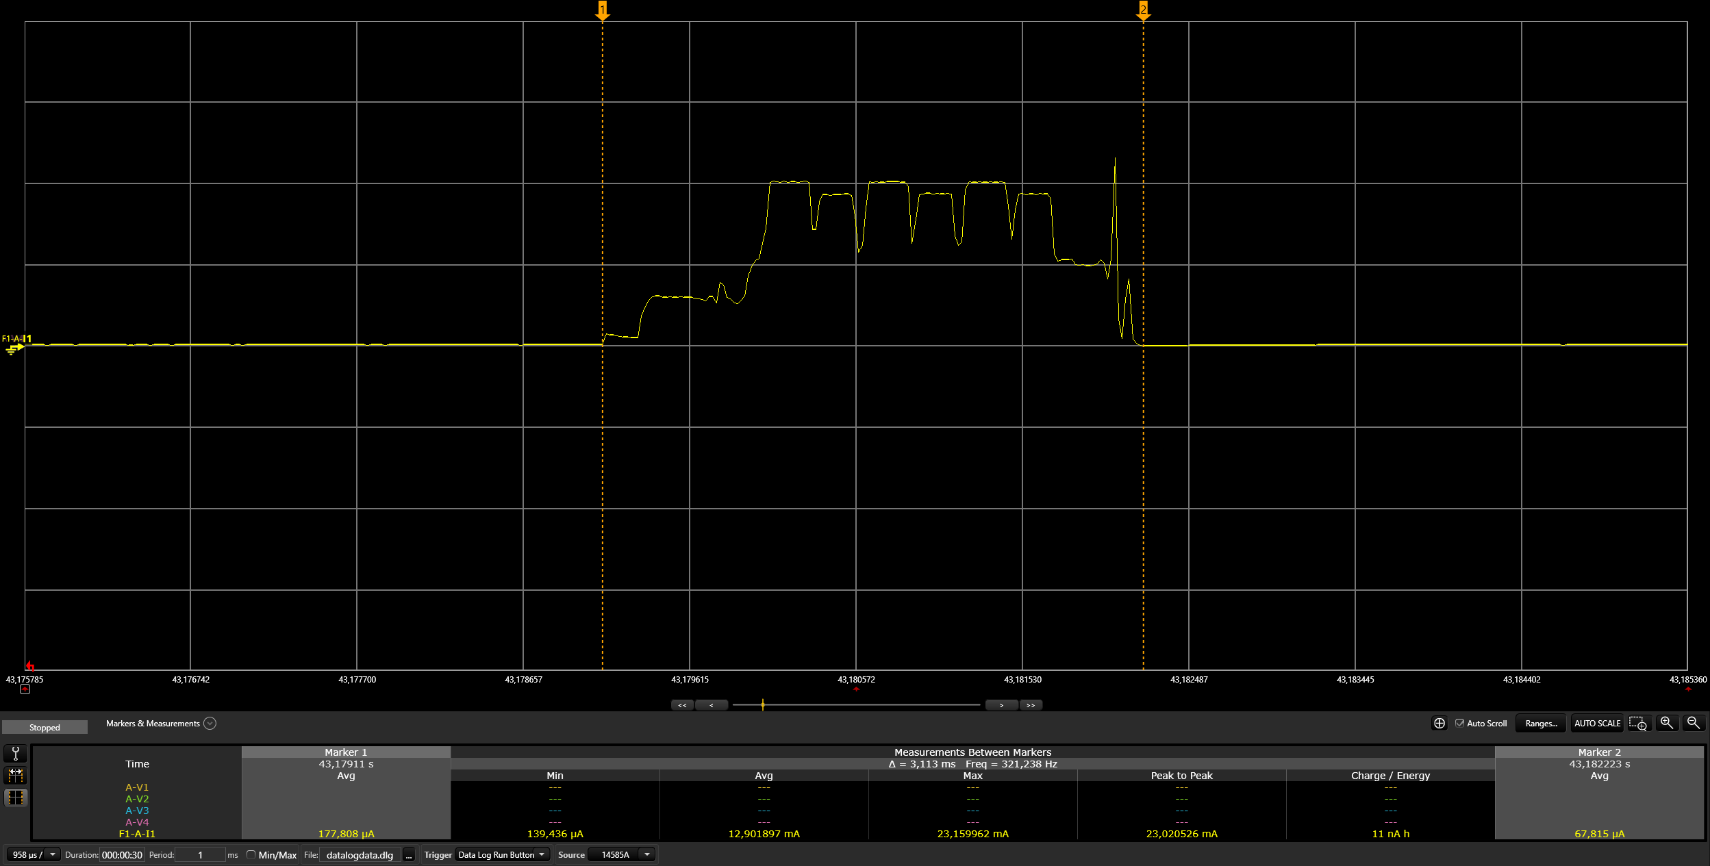Enable the Min/Max checkbox

(251, 854)
